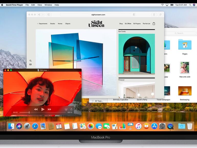Viewport: 197px width, 148px height.
Task: Open Downloads folder in Dock
Action: coord(182,126)
